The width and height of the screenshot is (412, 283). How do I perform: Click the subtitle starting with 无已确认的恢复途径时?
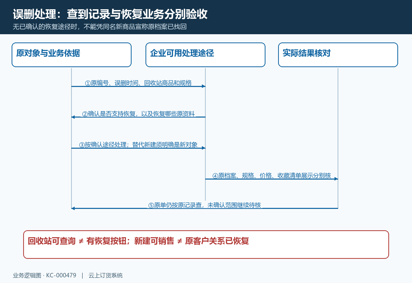tap(100, 27)
